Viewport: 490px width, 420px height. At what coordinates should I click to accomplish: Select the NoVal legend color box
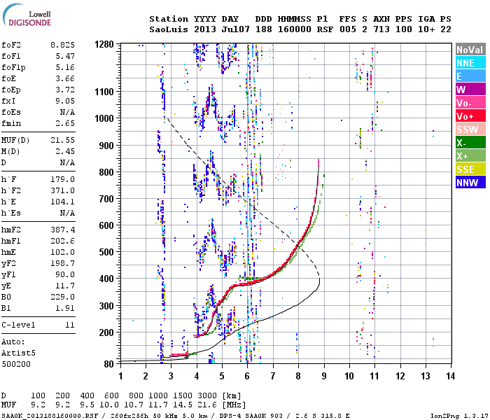(x=470, y=50)
